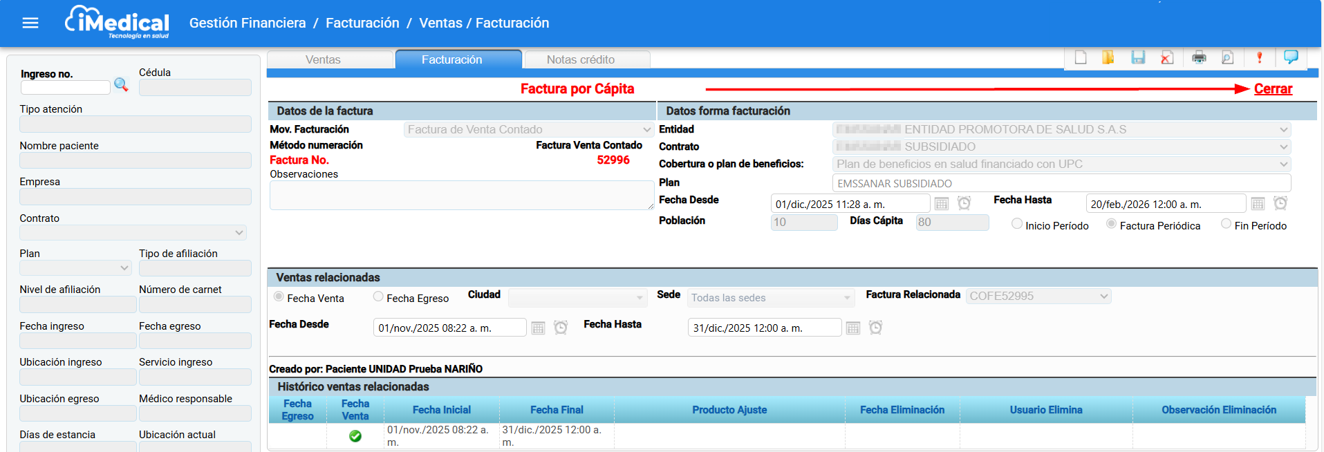Click the printer icon
The image size is (1324, 452).
pyautogui.click(x=1199, y=57)
